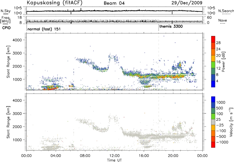This screenshot has width=234, height=162.
Task: Pick the blue top segment of Velocity colorbar
Action: coord(213,99)
